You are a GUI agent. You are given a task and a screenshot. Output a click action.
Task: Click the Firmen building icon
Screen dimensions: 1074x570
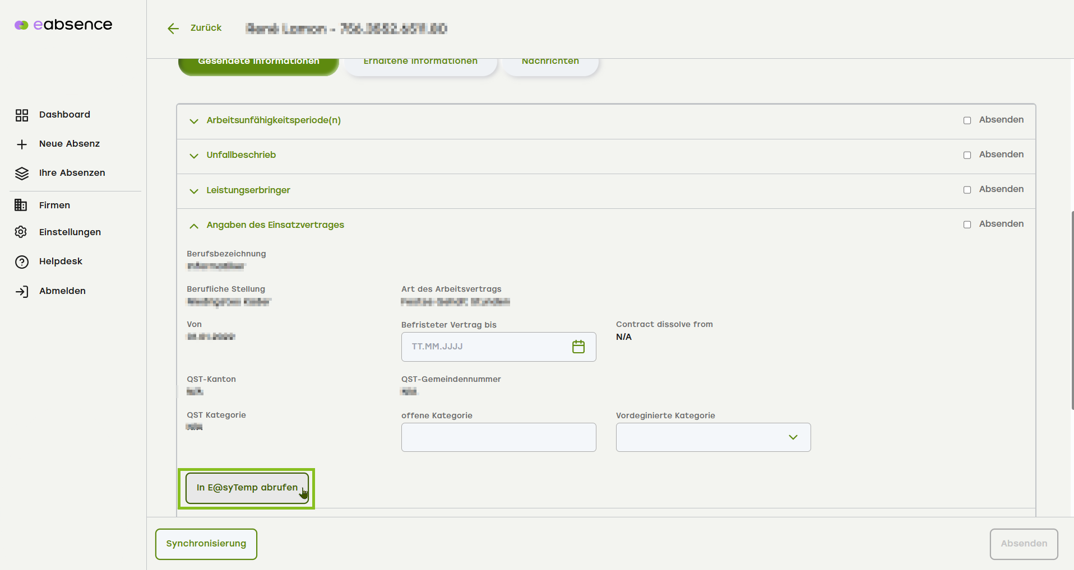[21, 205]
